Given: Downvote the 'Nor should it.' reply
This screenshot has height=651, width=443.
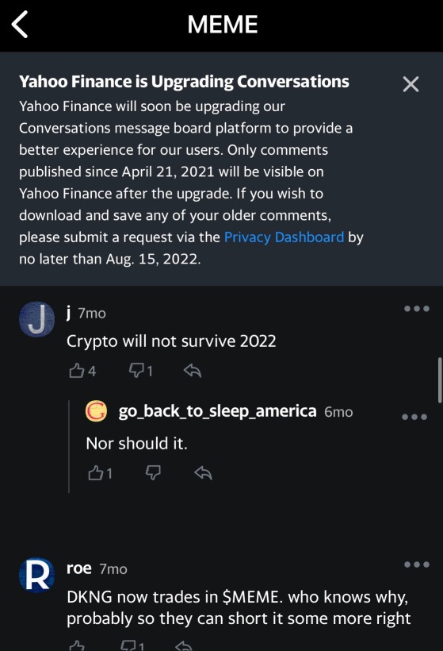Looking at the screenshot, I should pyautogui.click(x=153, y=473).
